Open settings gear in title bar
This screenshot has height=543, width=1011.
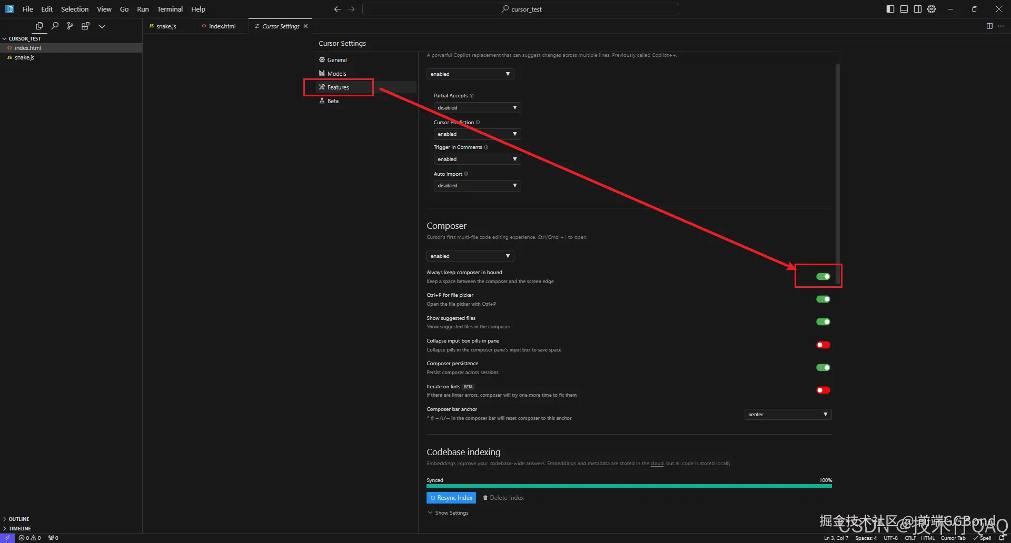coord(931,9)
